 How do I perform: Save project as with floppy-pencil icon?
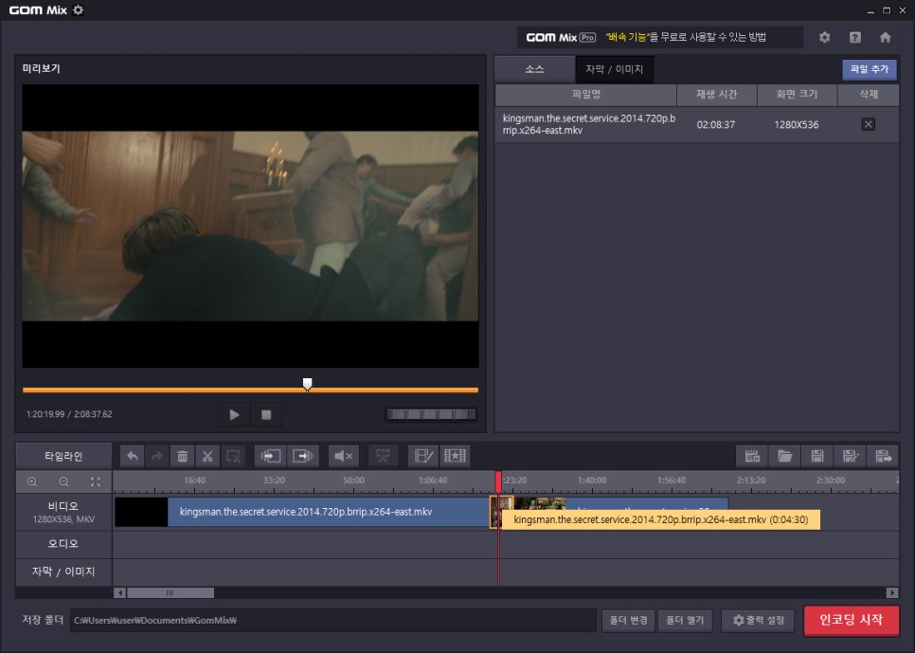pos(851,456)
